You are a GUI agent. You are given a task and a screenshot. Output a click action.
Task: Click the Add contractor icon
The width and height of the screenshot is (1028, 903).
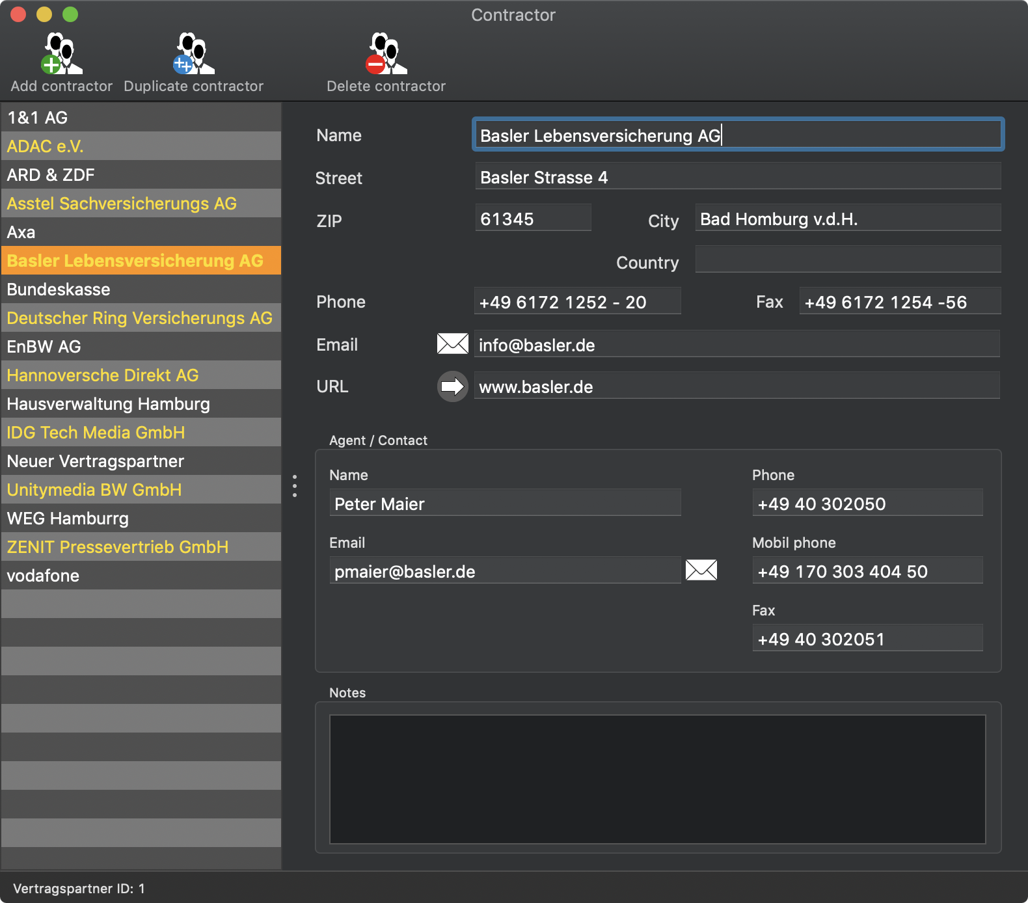(x=62, y=53)
